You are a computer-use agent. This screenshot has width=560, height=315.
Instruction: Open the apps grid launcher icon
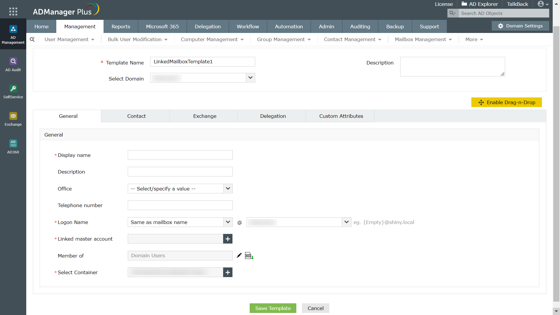coord(13,11)
